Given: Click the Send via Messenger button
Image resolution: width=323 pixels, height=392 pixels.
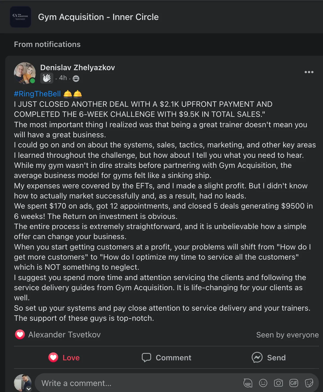Looking at the screenshot, I should click(x=268, y=357).
